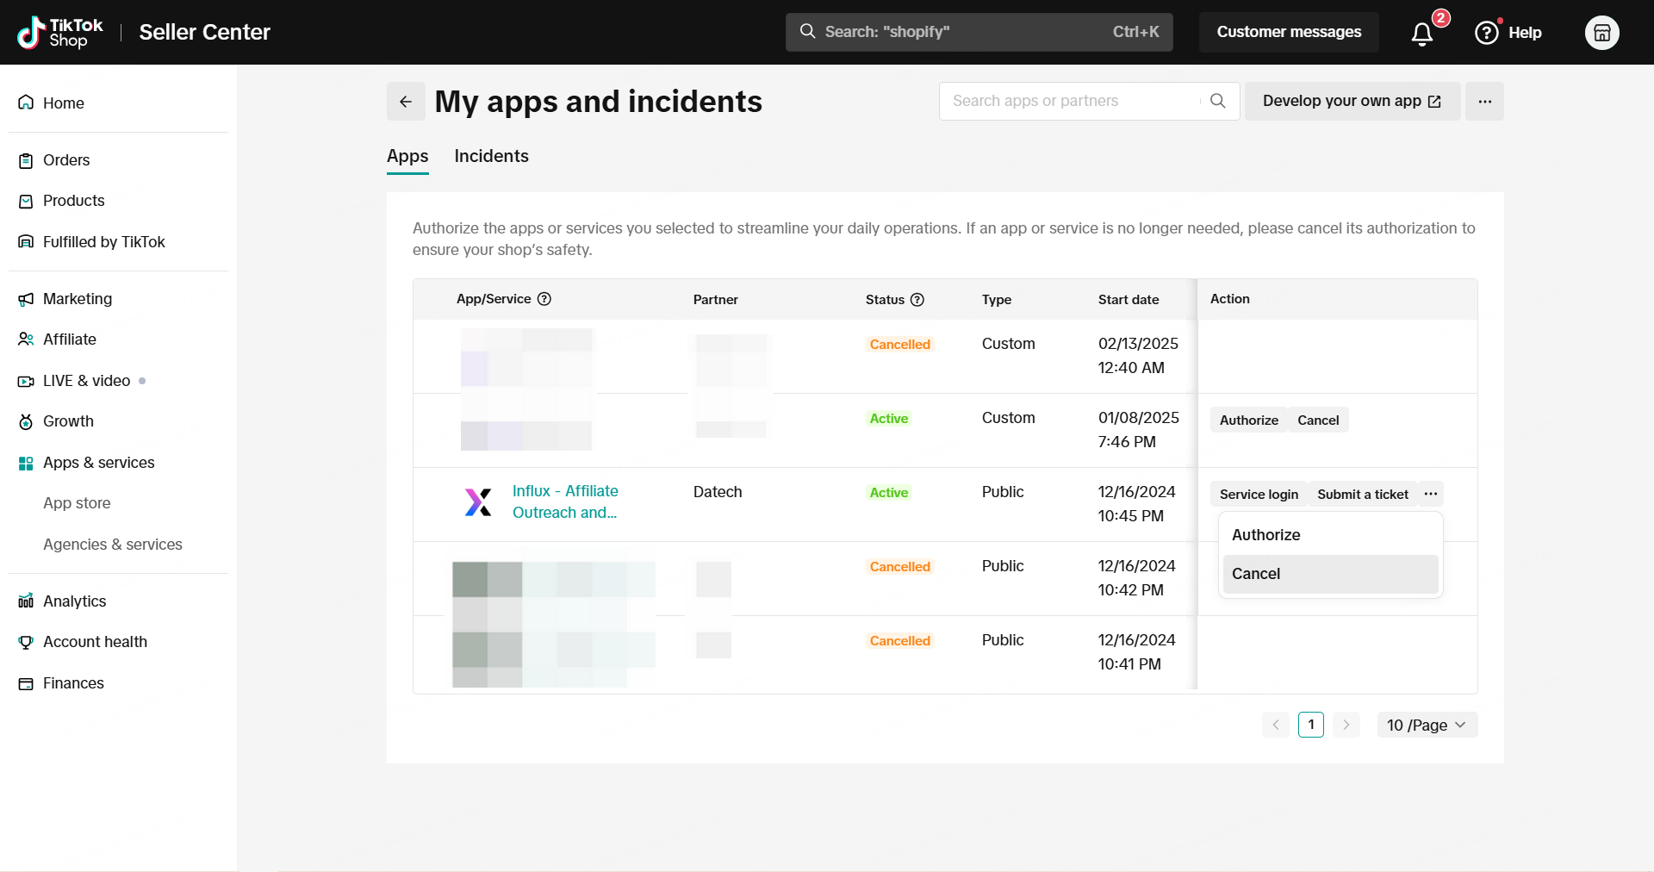Click the magnifier icon in apps search

pyautogui.click(x=1217, y=101)
